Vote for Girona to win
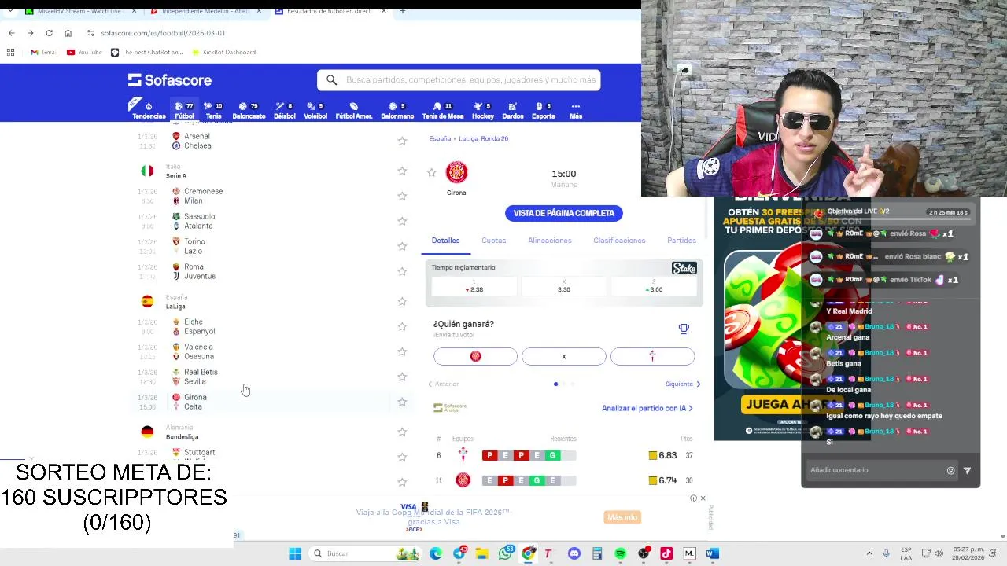Screen dimensions: 1007x566 [x=475, y=356]
